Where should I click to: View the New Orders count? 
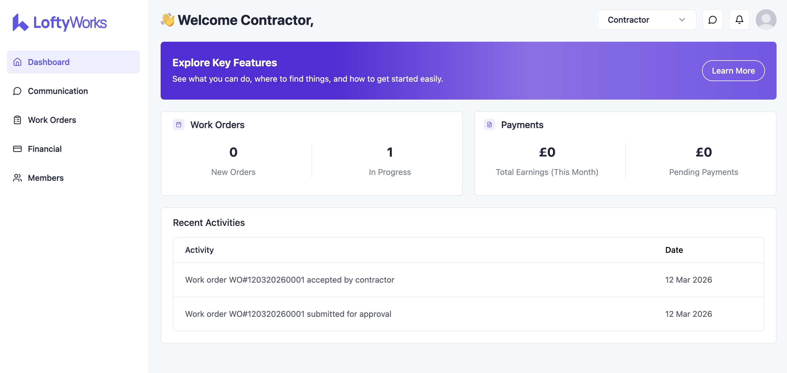click(x=233, y=152)
